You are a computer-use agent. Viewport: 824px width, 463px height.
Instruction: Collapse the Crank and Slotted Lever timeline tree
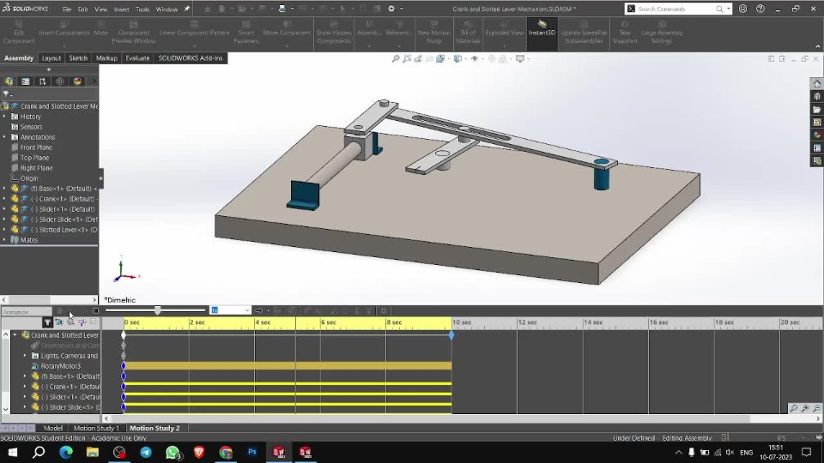tap(15, 335)
